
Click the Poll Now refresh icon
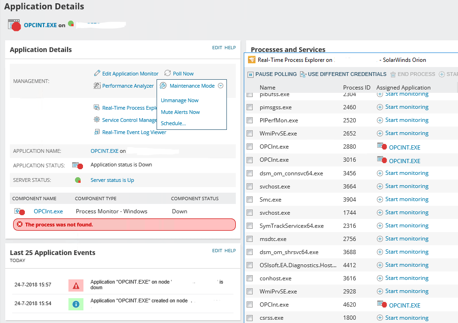(x=167, y=73)
